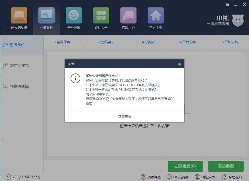Click the QQ penguin icon in status bar

pyautogui.click(x=169, y=177)
